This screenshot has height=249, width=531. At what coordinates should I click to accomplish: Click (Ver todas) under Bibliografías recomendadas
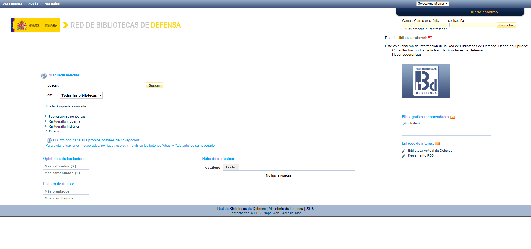[x=411, y=123]
